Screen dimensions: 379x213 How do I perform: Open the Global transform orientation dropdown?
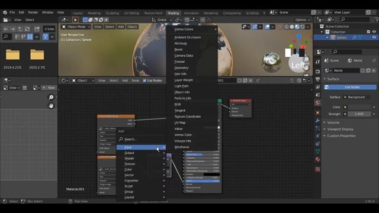click(x=162, y=20)
